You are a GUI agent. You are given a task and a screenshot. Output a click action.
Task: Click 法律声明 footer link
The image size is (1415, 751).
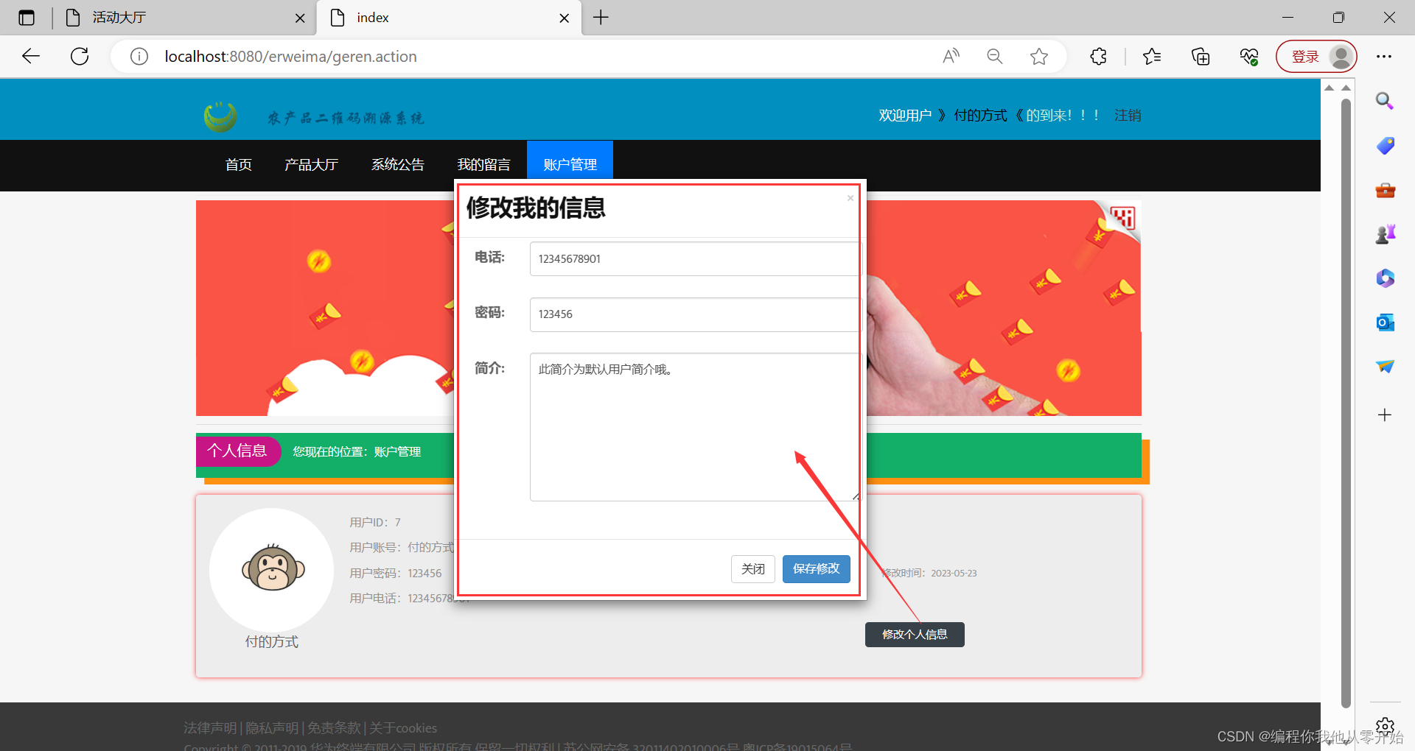click(210, 728)
